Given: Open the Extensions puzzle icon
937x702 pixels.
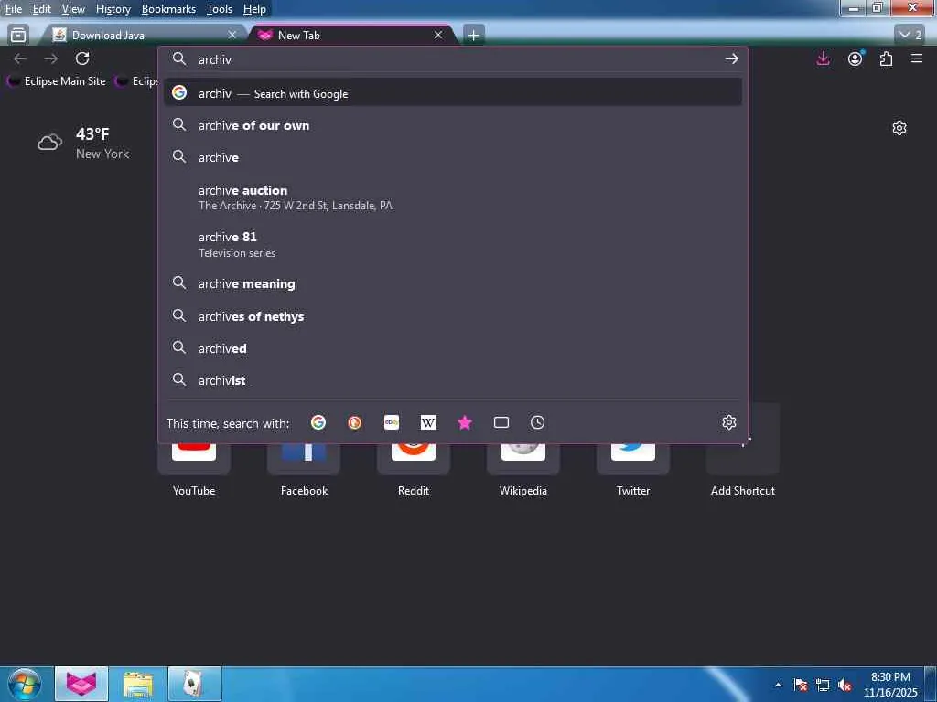Looking at the screenshot, I should point(886,58).
